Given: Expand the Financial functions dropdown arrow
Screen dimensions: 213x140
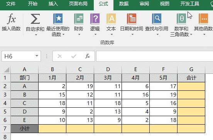Looking at the screenshot, I should [79, 35].
